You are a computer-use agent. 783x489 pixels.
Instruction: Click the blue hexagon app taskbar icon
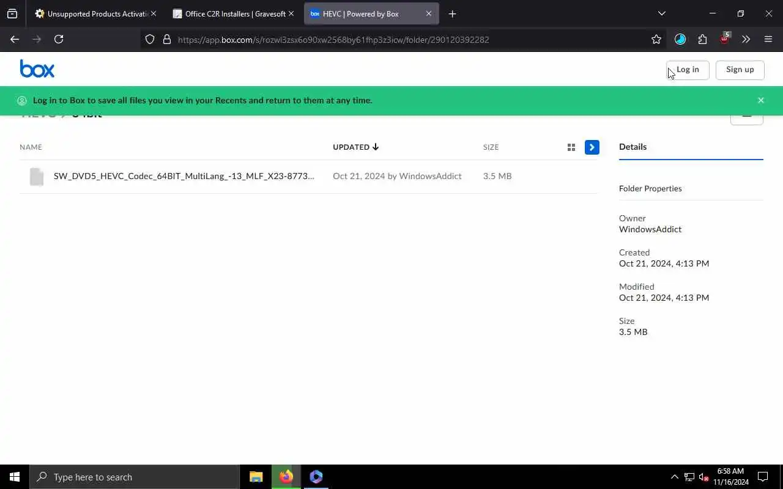(x=316, y=477)
